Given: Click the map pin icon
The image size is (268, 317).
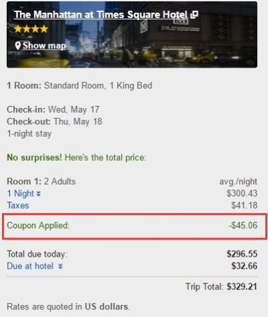Looking at the screenshot, I should point(18,46).
